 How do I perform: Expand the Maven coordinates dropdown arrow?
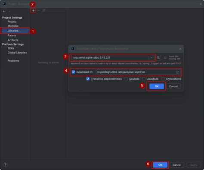(x=151, y=58)
